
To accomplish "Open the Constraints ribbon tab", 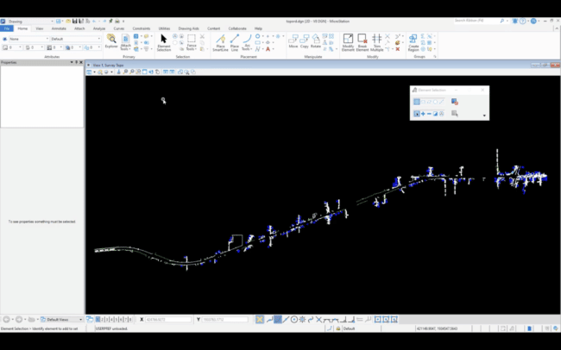I will 142,28.
